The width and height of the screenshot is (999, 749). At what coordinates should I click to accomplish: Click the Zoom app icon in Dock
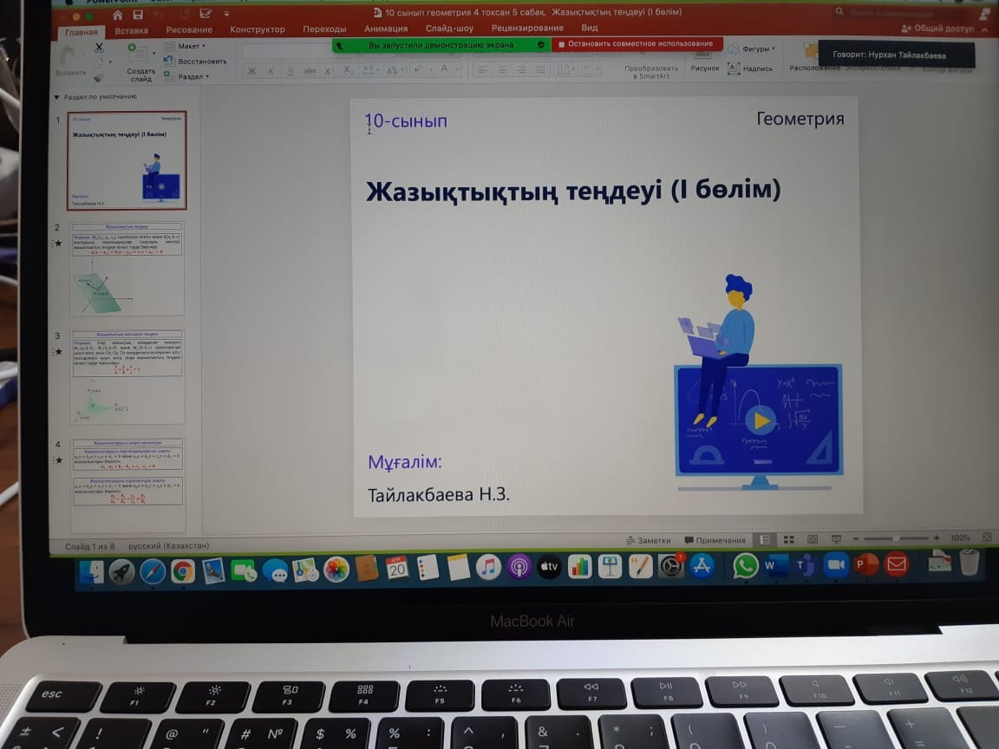(x=835, y=564)
